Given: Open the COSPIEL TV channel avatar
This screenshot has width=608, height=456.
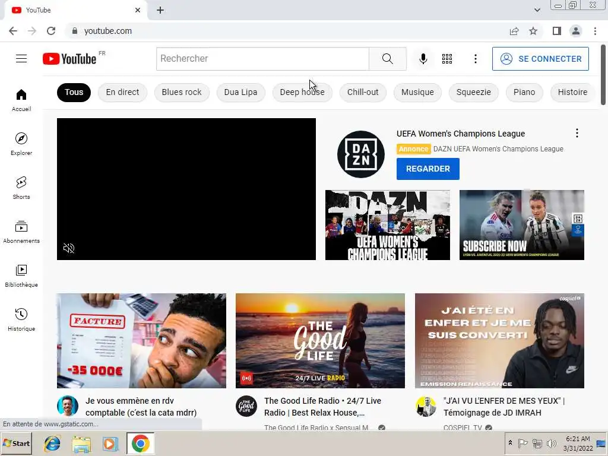Looking at the screenshot, I should [425, 406].
